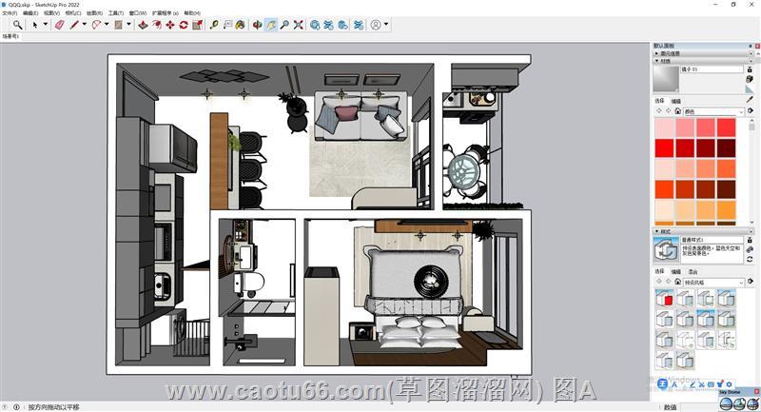Click update style refresh icon
Viewport: 761px width, 412px height.
tap(750, 260)
